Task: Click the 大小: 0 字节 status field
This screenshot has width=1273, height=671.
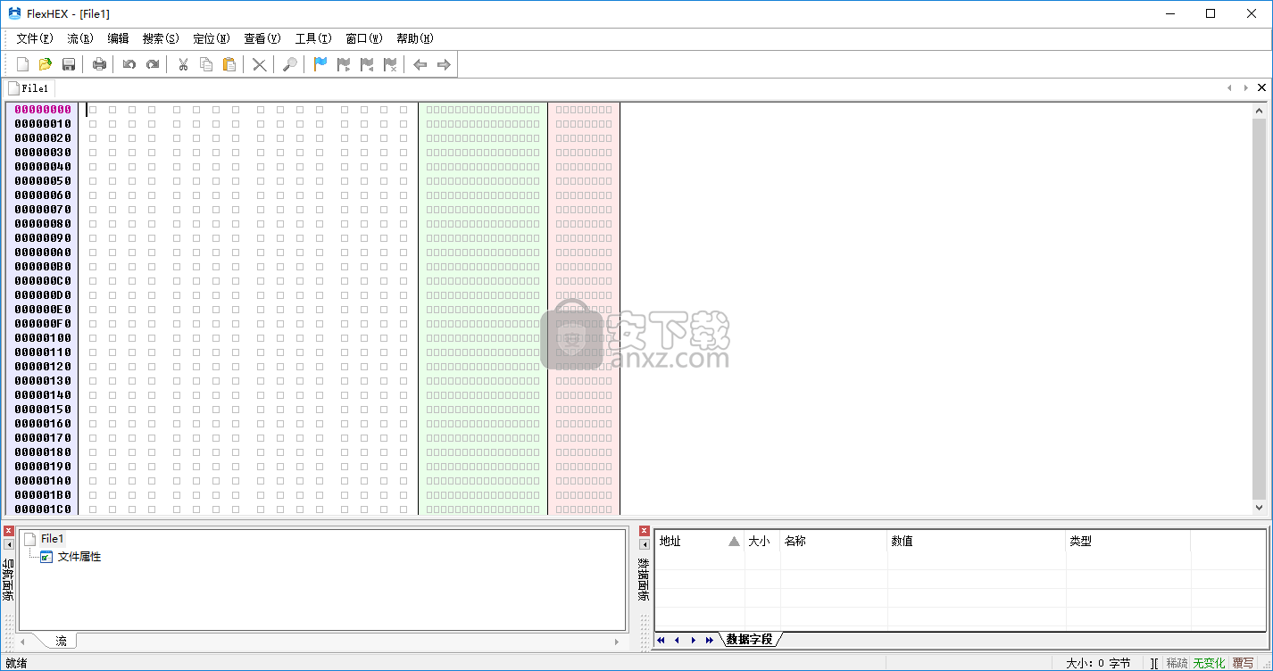Action: pos(1098,663)
